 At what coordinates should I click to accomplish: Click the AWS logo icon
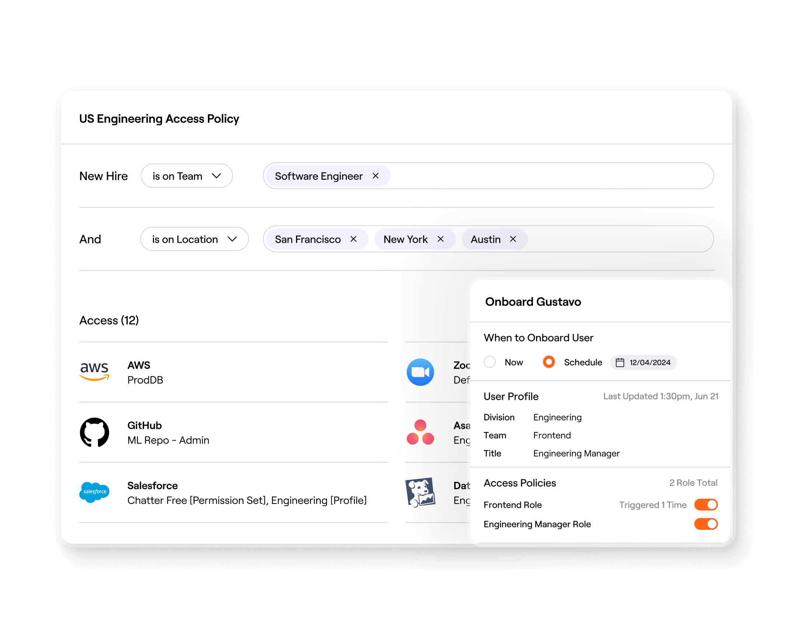(94, 371)
